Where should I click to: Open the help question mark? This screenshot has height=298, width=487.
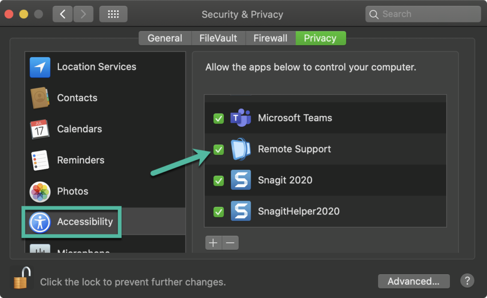pos(467,281)
